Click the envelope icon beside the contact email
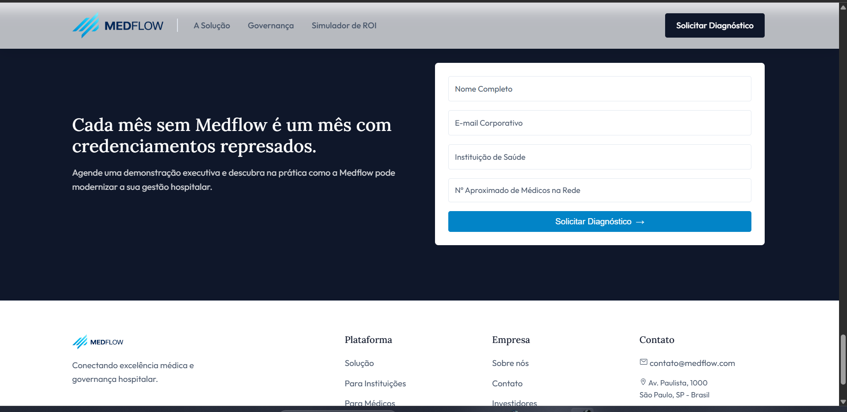The height and width of the screenshot is (412, 847). tap(643, 362)
